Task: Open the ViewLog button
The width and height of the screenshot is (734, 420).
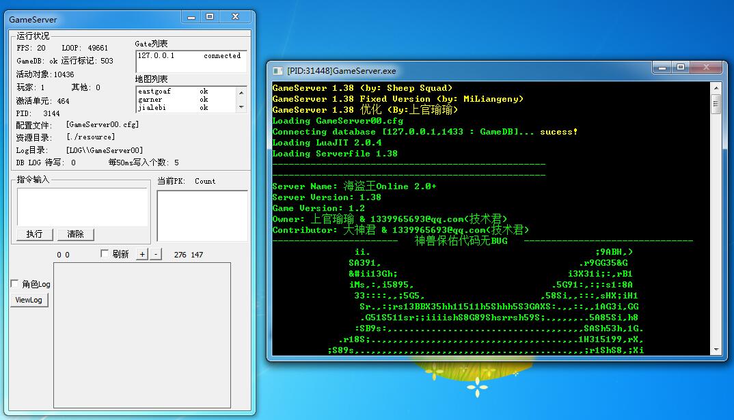Action: pyautogui.click(x=29, y=300)
